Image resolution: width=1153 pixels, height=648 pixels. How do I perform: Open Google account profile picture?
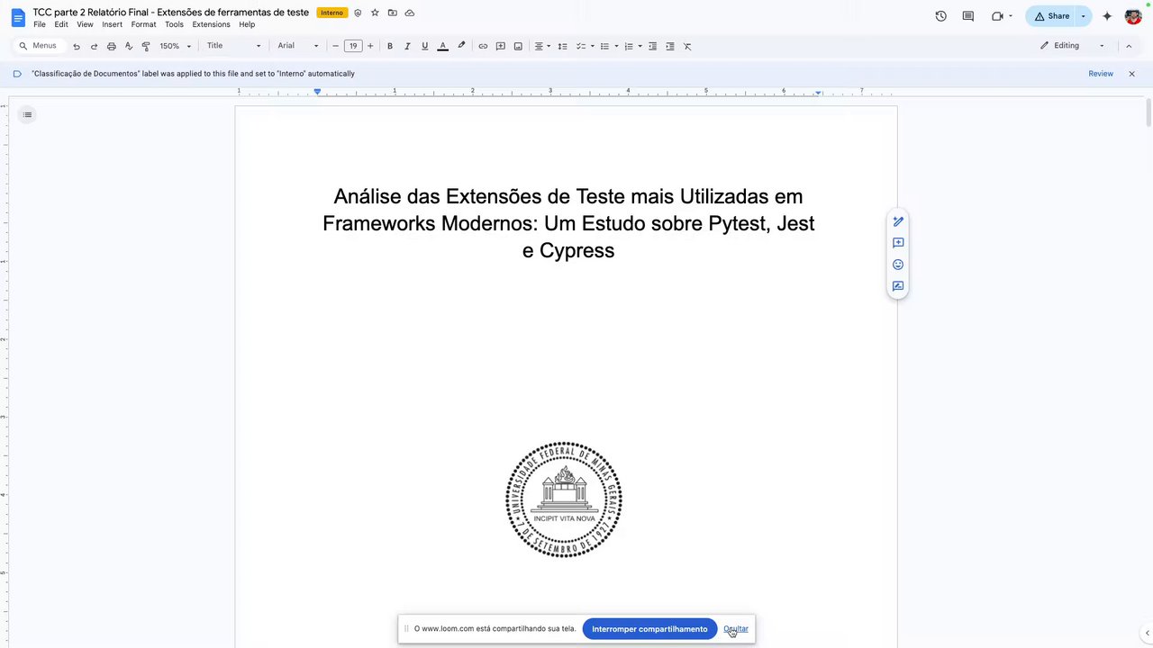tap(1133, 16)
